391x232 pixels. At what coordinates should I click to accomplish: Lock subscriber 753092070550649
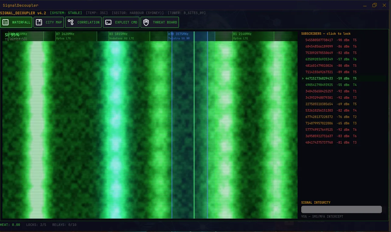344,53
